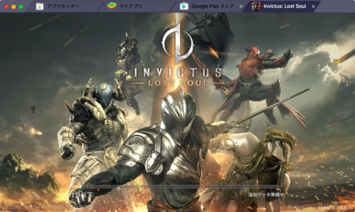The height and width of the screenshot is (212, 355).
Task: Click the green fullscreen window button
Action: pyautogui.click(x=21, y=7)
